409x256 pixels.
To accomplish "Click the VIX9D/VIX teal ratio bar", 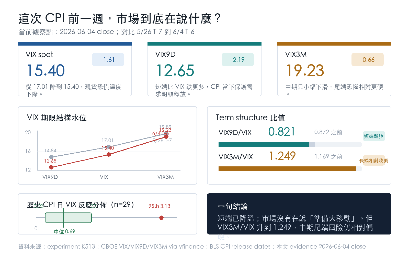I will [264, 145].
